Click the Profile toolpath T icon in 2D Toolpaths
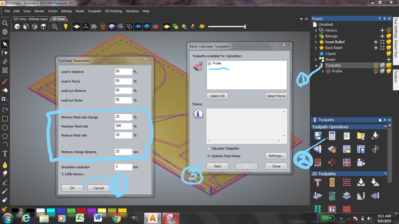399x224 pixels. tap(318, 183)
